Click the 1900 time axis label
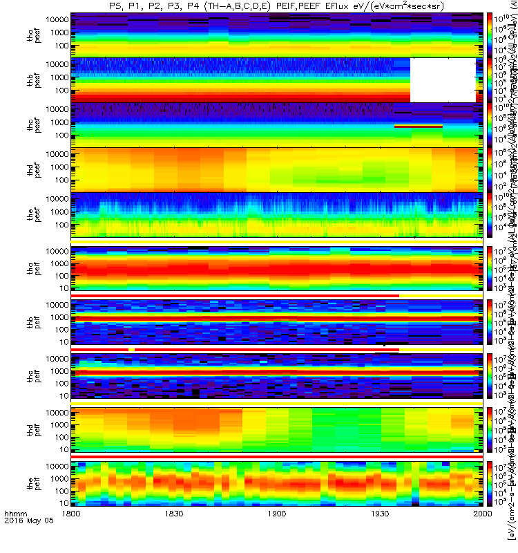 [277, 514]
